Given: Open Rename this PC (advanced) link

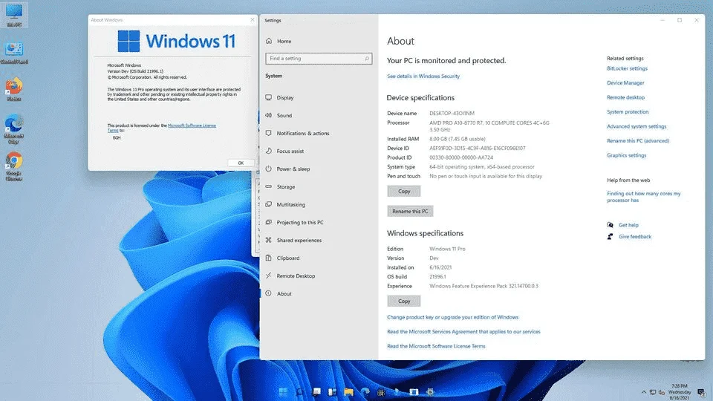Looking at the screenshot, I should 637,141.
